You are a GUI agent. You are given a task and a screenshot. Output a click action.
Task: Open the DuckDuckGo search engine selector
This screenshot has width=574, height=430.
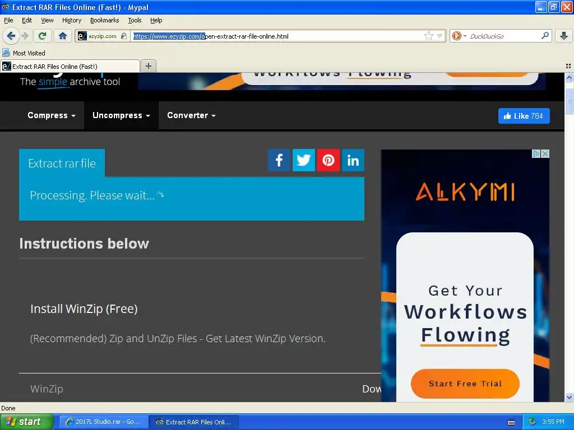click(x=459, y=36)
